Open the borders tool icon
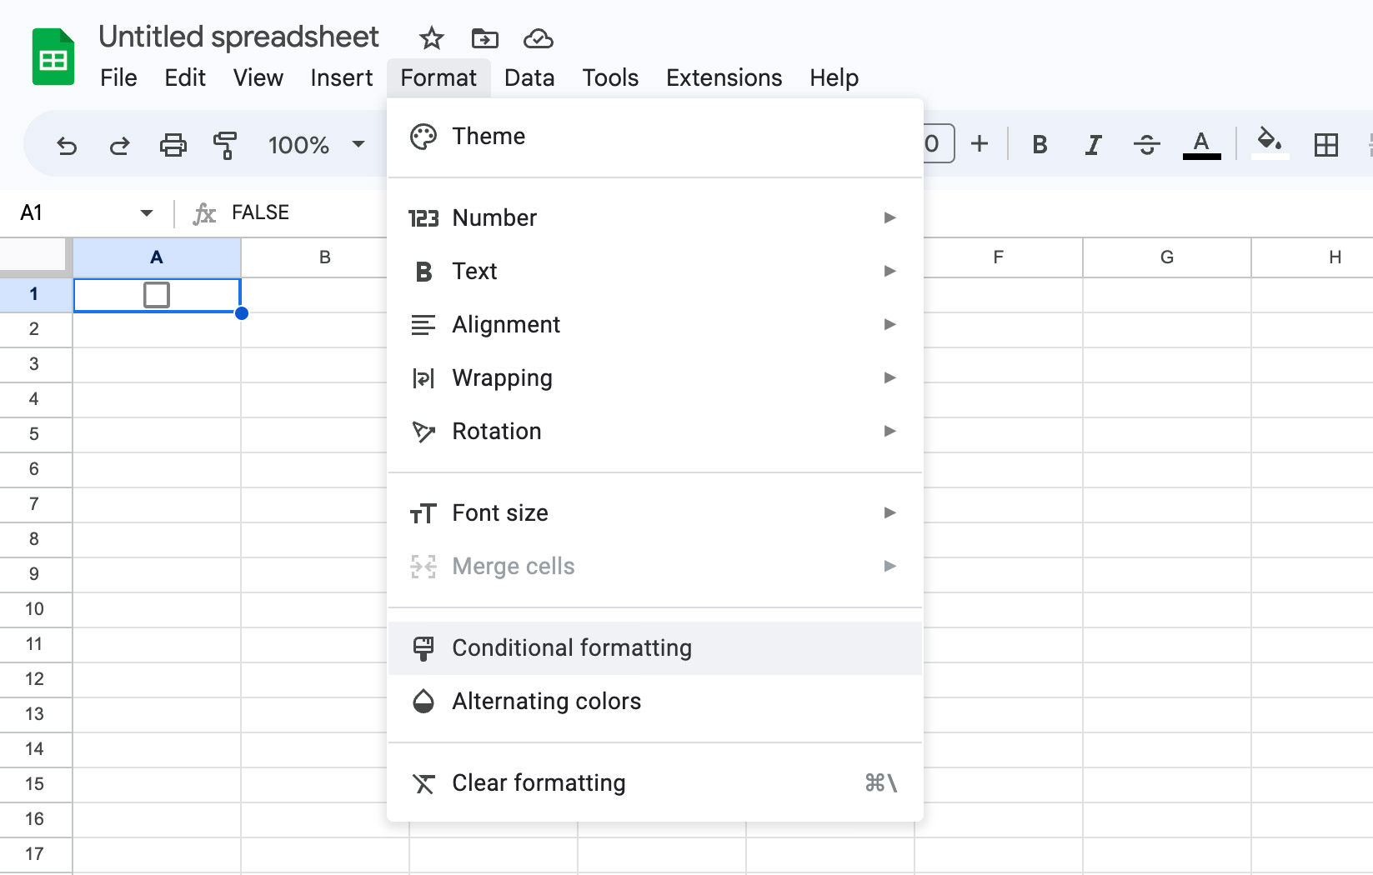This screenshot has height=875, width=1373. coord(1325,145)
